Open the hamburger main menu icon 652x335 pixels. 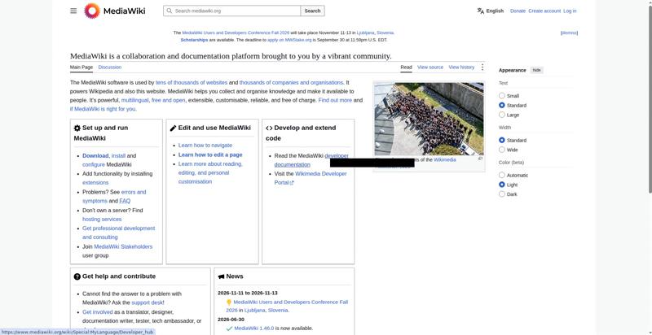coord(73,11)
